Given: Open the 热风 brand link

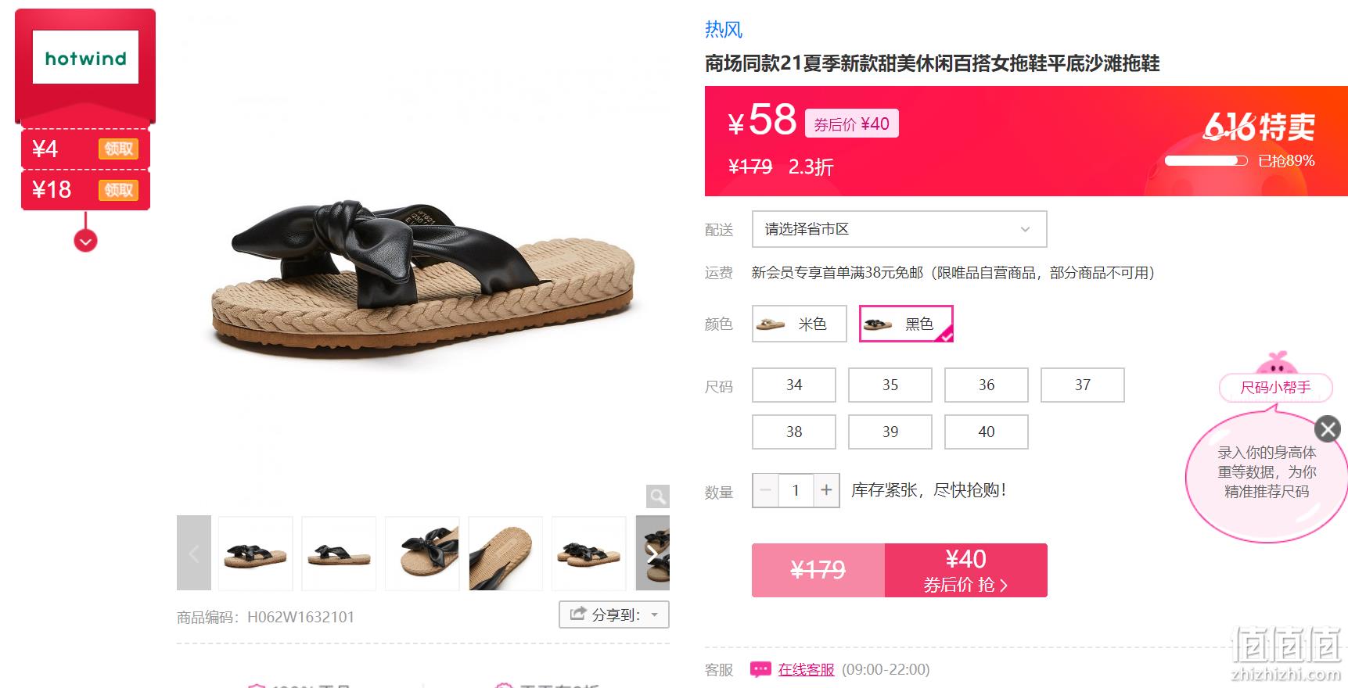Looking at the screenshot, I should click(x=723, y=30).
